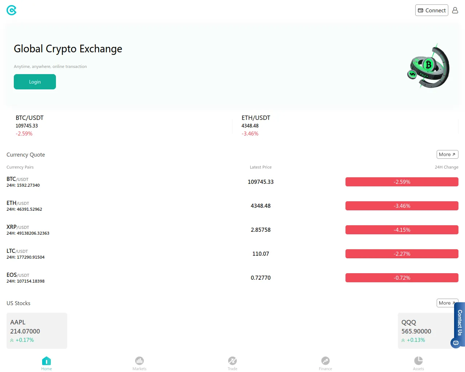465x372 pixels.
Task: Click the -2.27% change badge for LTC
Action: point(402,254)
